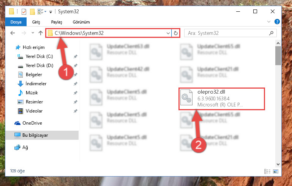The height and width of the screenshot is (186, 292).
Task: Click the Back navigation arrow
Action: pos(13,33)
